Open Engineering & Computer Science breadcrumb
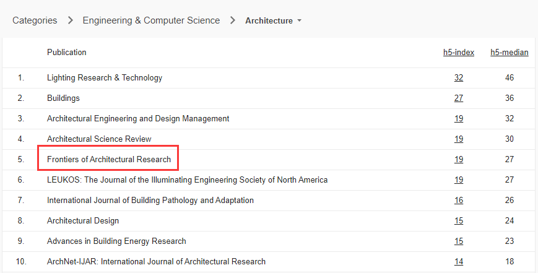This screenshot has width=538, height=273. (x=151, y=20)
